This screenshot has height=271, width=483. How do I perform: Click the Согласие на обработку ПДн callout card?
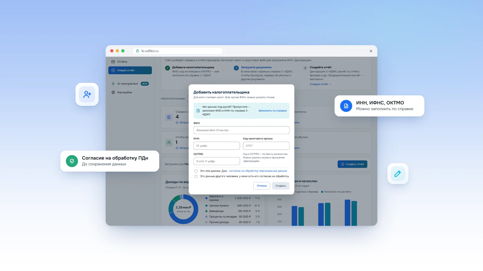tap(110, 161)
